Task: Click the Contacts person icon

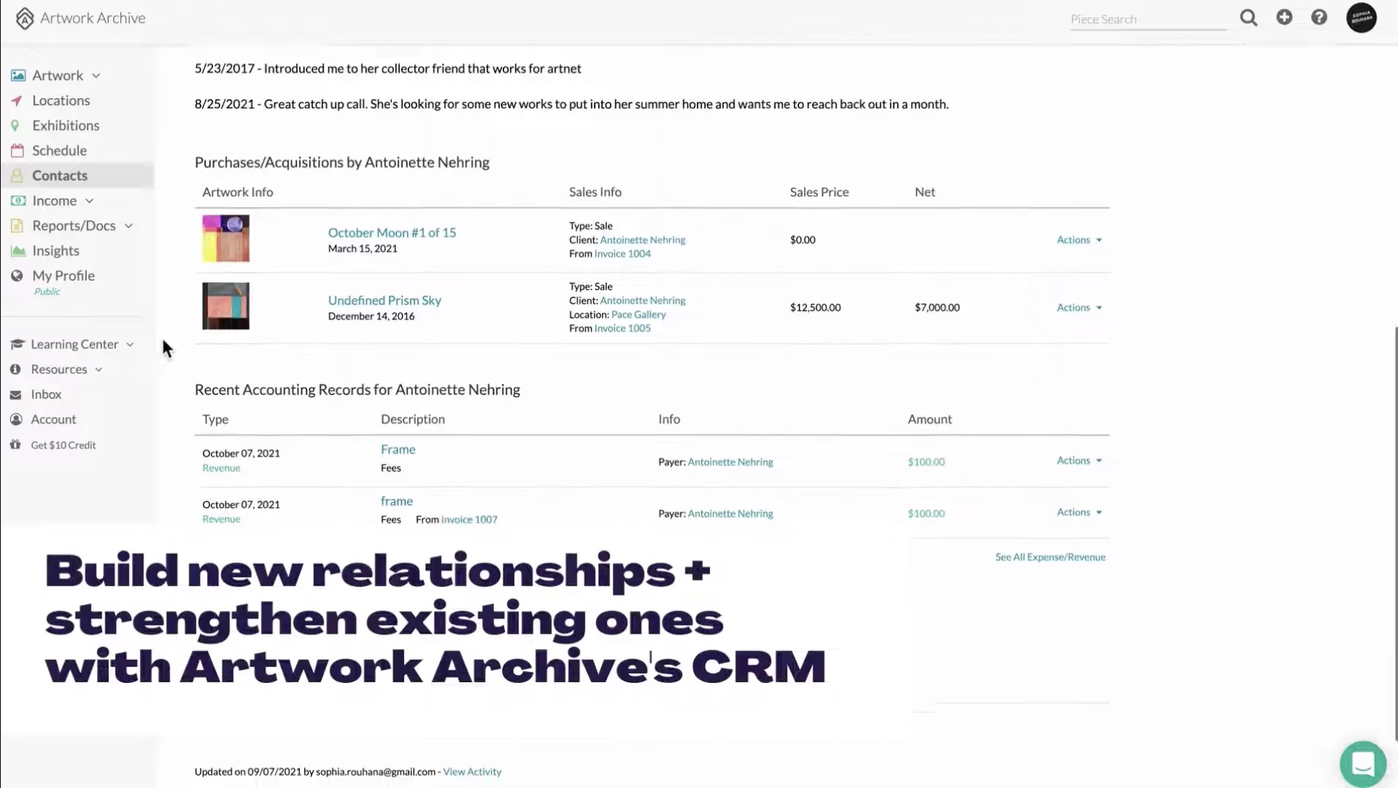Action: [x=17, y=175]
